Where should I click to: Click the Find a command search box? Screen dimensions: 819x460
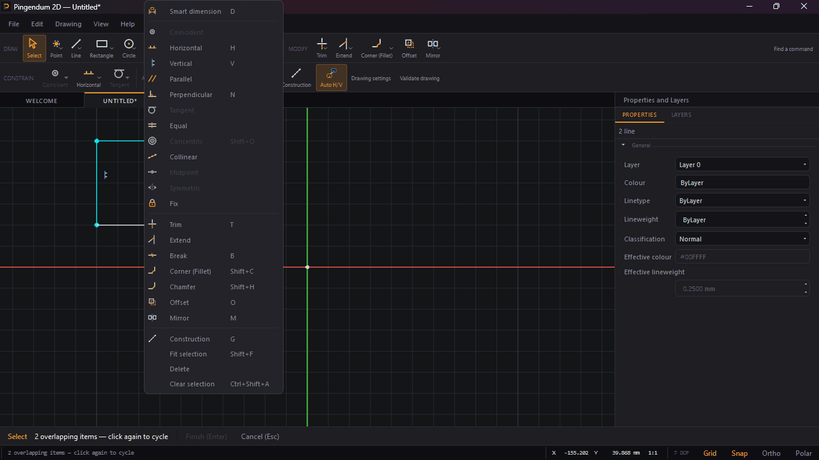793,49
